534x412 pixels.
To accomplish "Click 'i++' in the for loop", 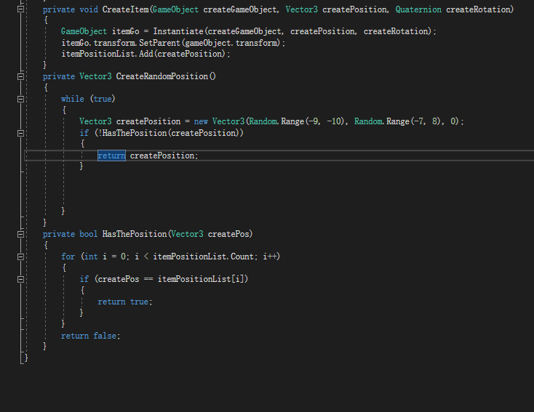I will (270, 257).
